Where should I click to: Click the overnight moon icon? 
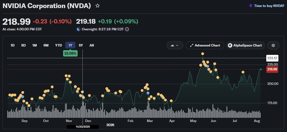pyautogui.click(x=78, y=29)
